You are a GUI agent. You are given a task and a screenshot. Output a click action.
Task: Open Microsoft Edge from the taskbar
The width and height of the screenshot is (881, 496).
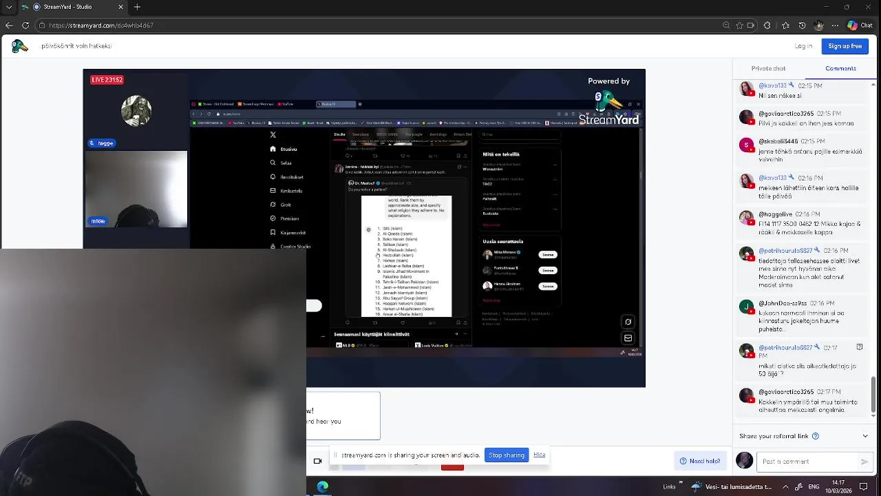pyautogui.click(x=322, y=486)
